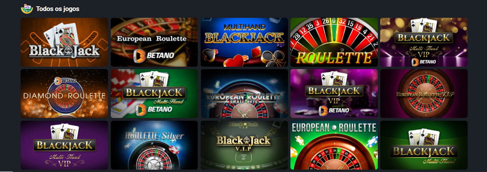Viewport: 487px width, 172px height.
Task: Launch the green European Roulette with chips
Action: (334, 145)
